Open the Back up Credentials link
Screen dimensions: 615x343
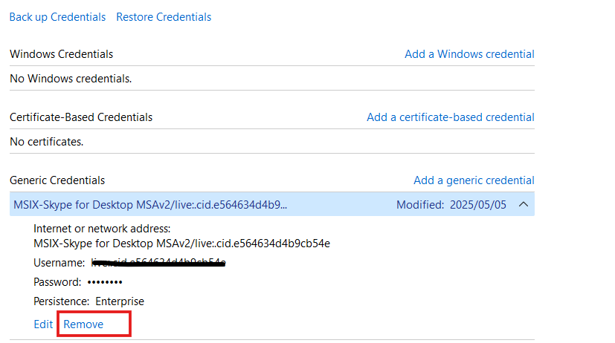(58, 17)
